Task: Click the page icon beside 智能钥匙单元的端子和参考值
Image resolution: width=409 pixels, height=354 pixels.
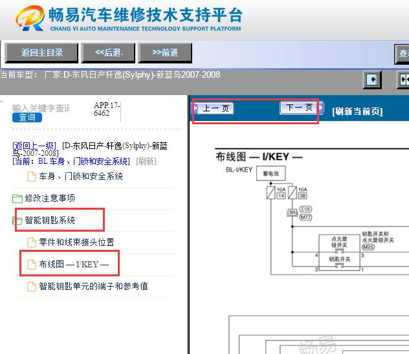Action: pos(32,287)
